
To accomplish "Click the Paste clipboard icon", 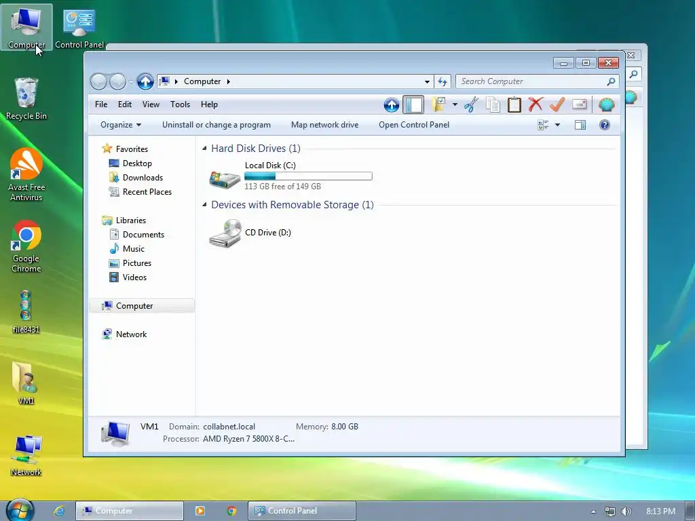I will [x=514, y=105].
